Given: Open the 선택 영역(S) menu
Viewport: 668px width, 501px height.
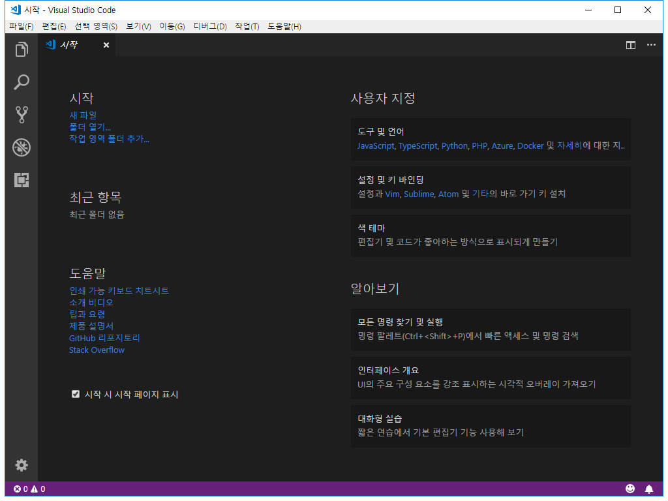Looking at the screenshot, I should [x=96, y=26].
